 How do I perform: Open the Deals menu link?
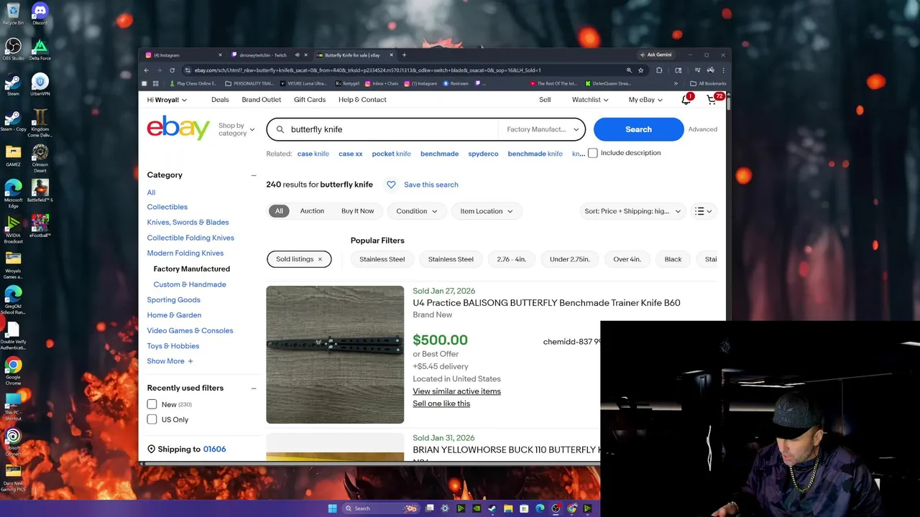tap(220, 100)
